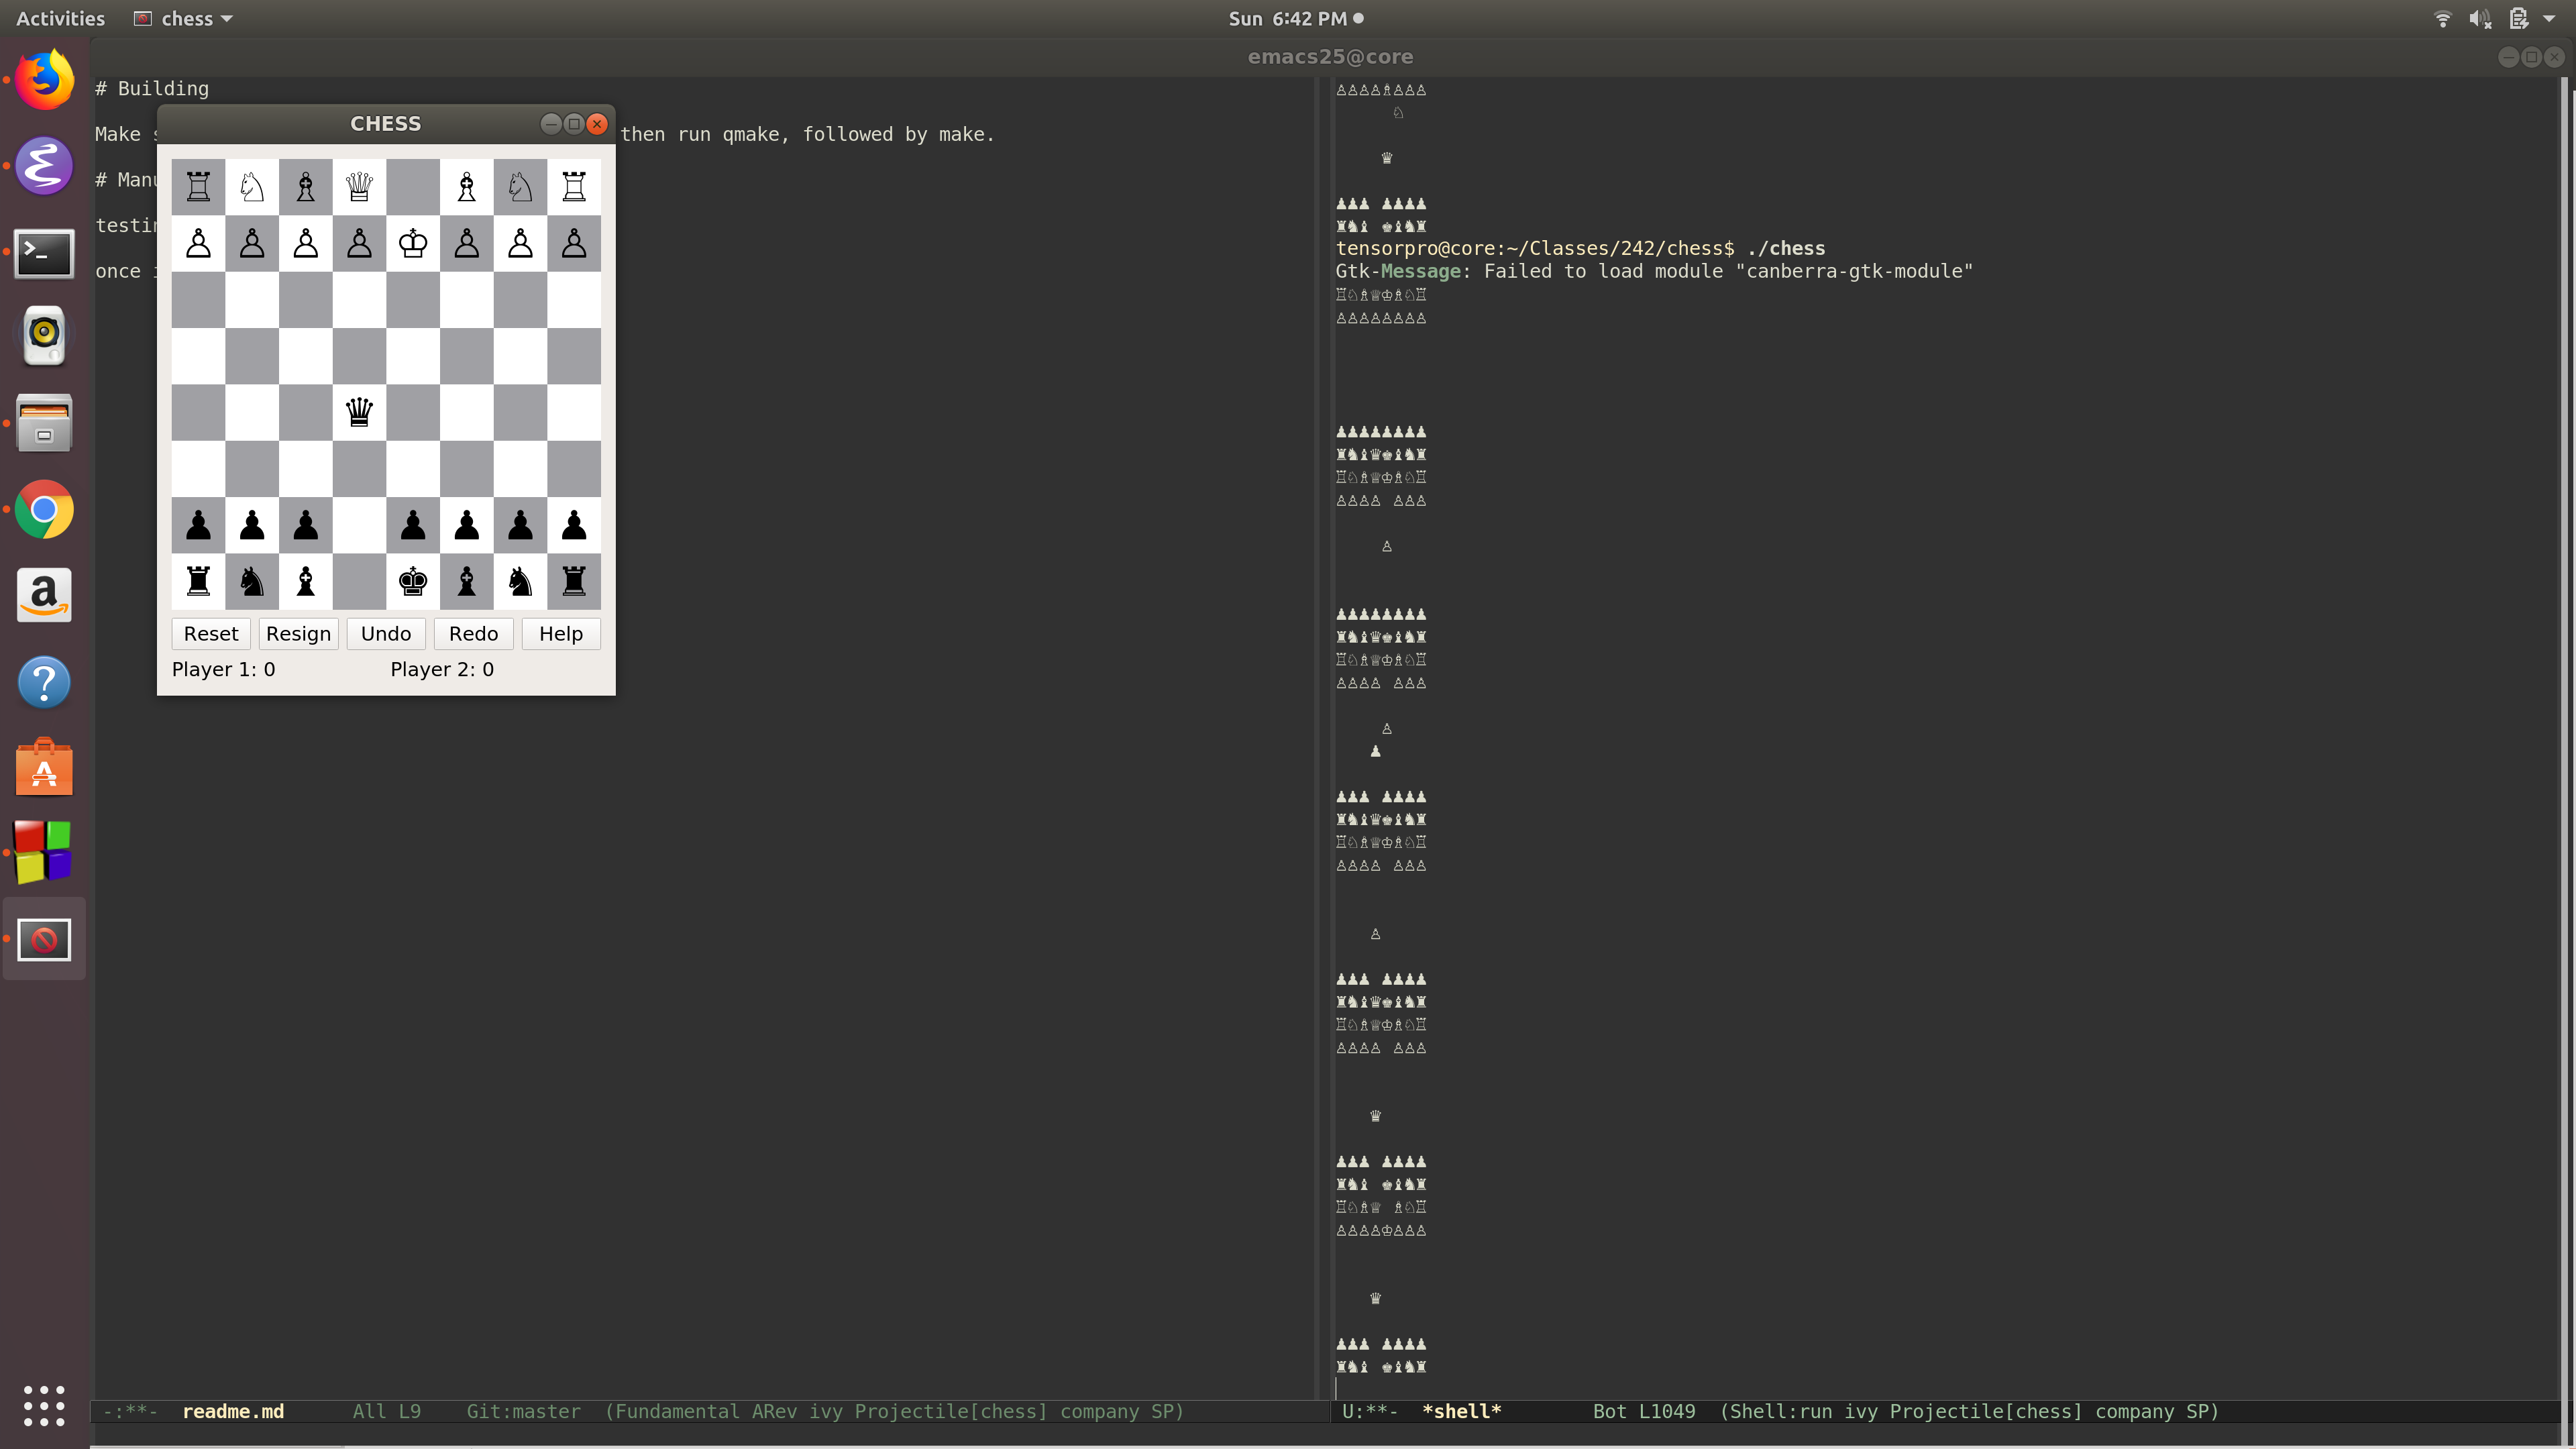The image size is (2576, 1449).
Task: Show applications grid at dock bottom
Action: (44, 1405)
